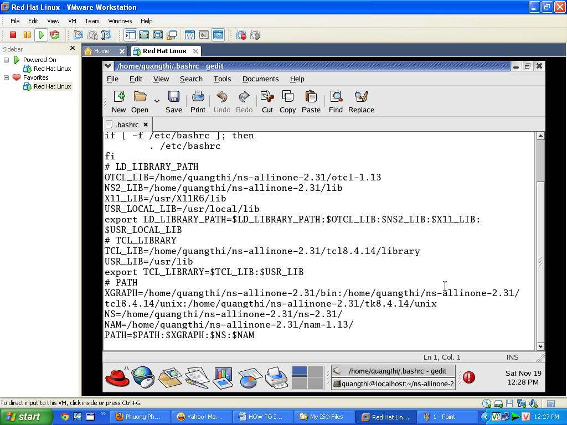Screen dimensions: 567x425
Task: Switch to the VMware Home tab
Action: pyautogui.click(x=101, y=51)
